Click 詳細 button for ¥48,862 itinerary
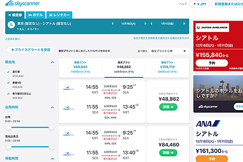Image resolution: width=243 pixels, height=162 pixels. 168,107
